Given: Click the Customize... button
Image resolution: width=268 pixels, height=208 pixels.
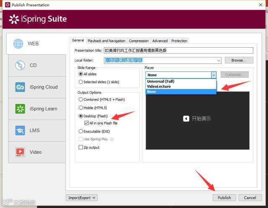Looking at the screenshot, I should point(234,75).
